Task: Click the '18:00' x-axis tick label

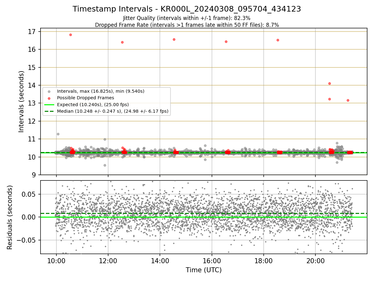Action: click(x=264, y=261)
